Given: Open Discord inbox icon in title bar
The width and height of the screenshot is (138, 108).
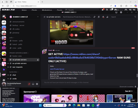Looking at the screenshot, I should point(116,12).
